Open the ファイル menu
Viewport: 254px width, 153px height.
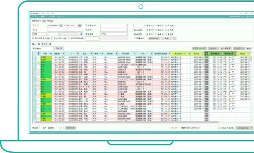pos(35,16)
